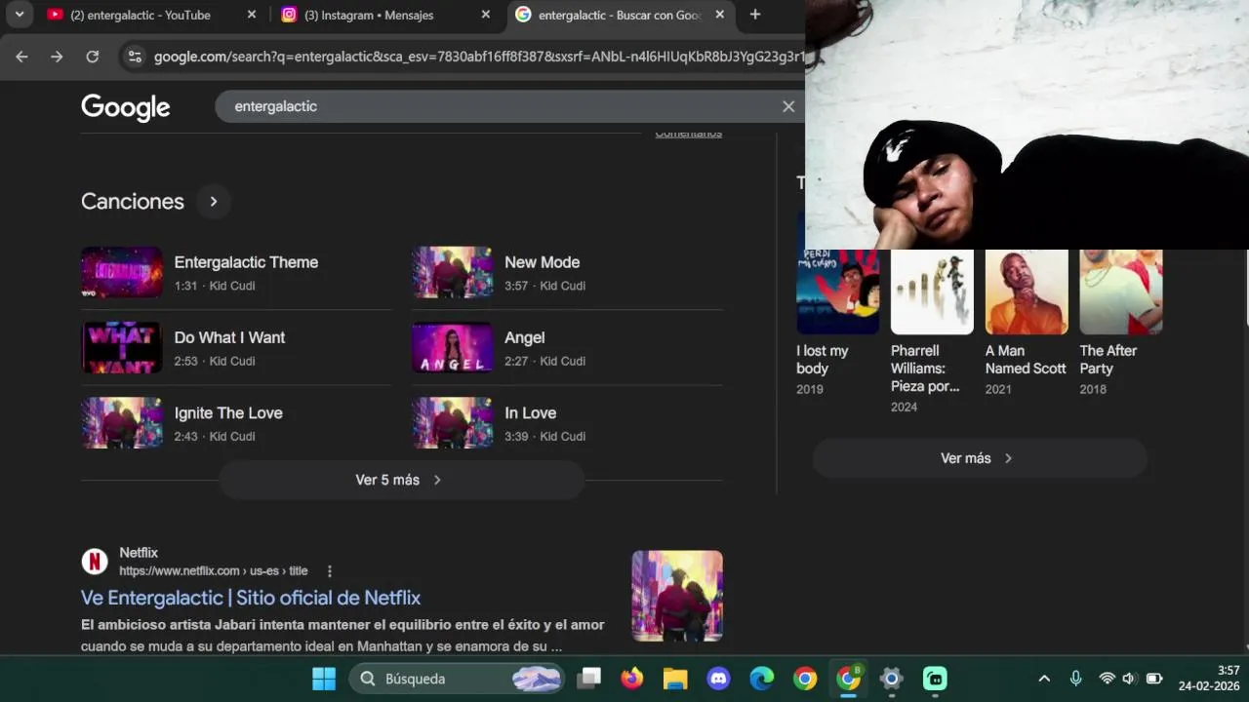Open the Netflix result thumbnail image
The image size is (1249, 702).
(x=677, y=596)
